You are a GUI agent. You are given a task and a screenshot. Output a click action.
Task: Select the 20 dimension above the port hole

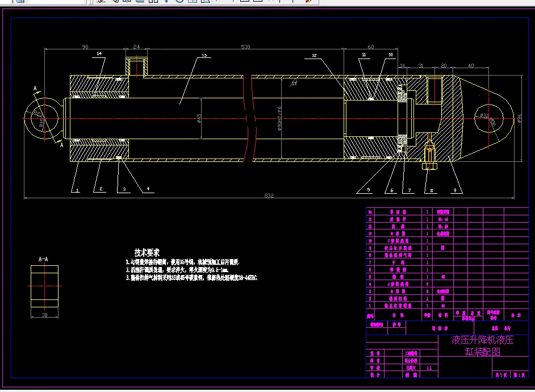[x=444, y=65]
